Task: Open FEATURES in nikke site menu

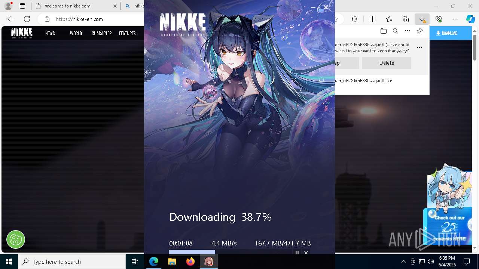Action: pyautogui.click(x=127, y=33)
